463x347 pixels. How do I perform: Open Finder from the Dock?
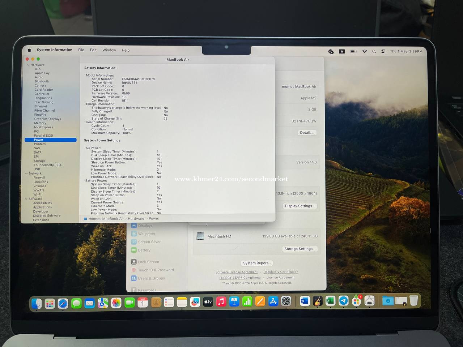[37, 303]
